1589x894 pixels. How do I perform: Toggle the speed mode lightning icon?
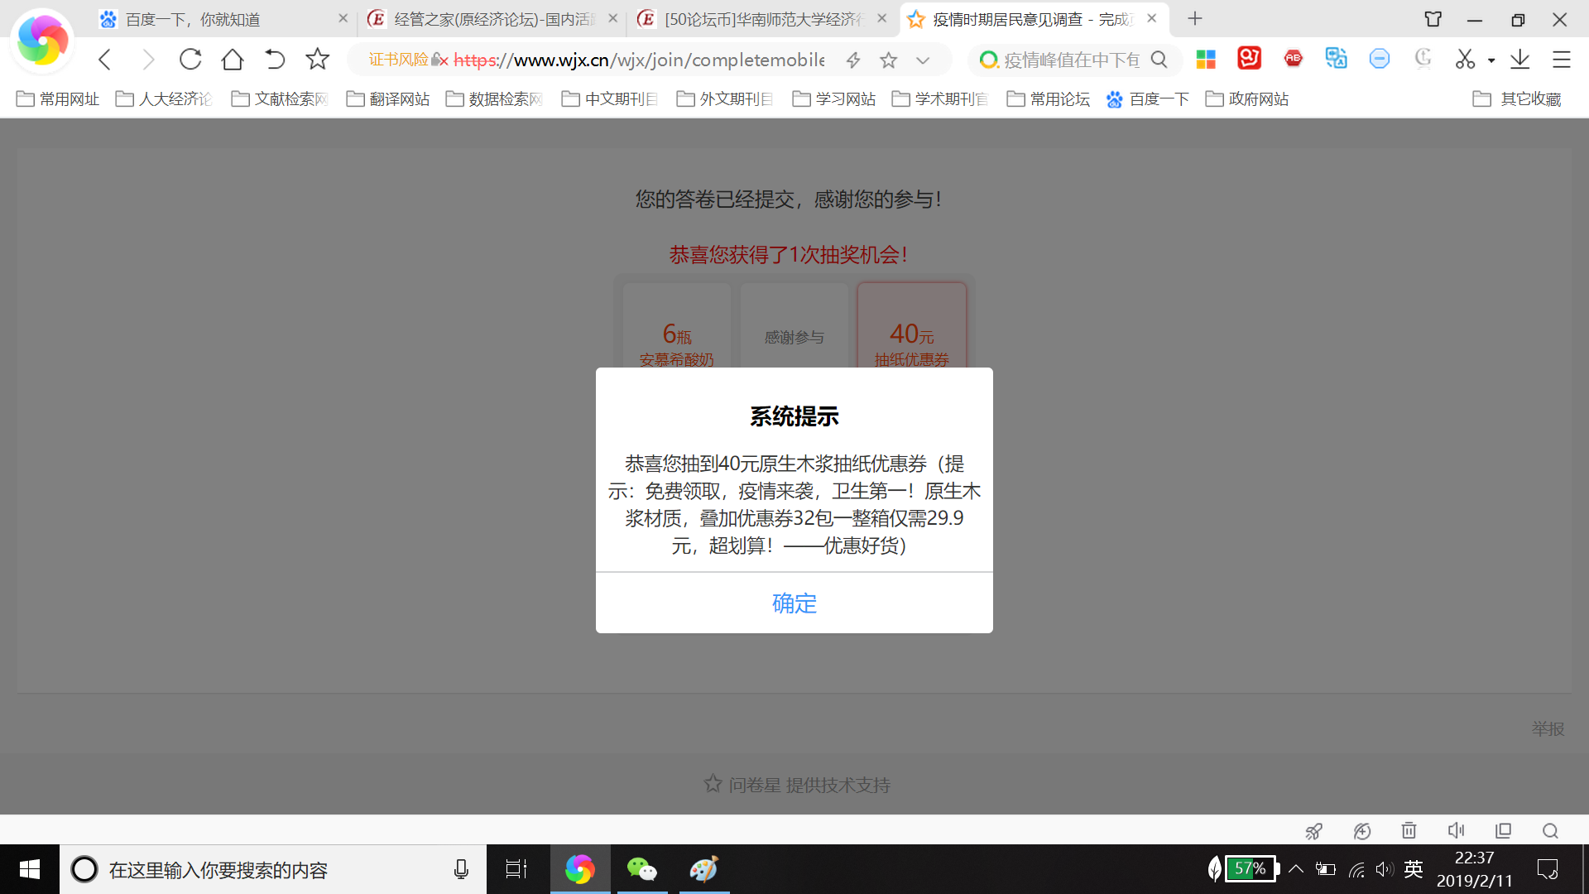(x=853, y=60)
